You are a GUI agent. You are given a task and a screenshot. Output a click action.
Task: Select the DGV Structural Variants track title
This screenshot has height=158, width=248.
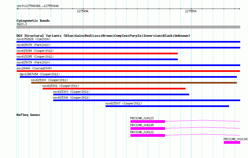(103, 36)
